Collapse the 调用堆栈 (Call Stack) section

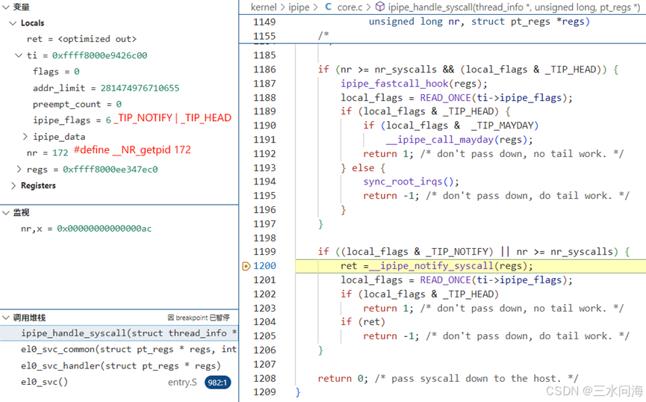pyautogui.click(x=6, y=318)
